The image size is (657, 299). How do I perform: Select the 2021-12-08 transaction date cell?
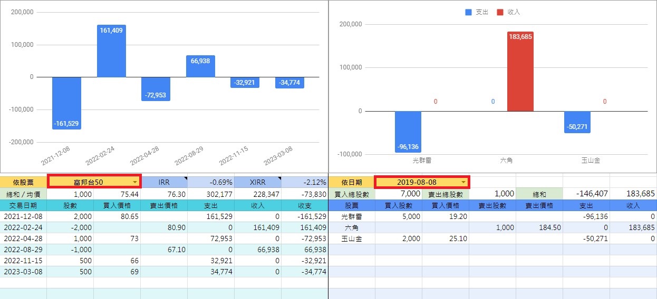point(23,216)
